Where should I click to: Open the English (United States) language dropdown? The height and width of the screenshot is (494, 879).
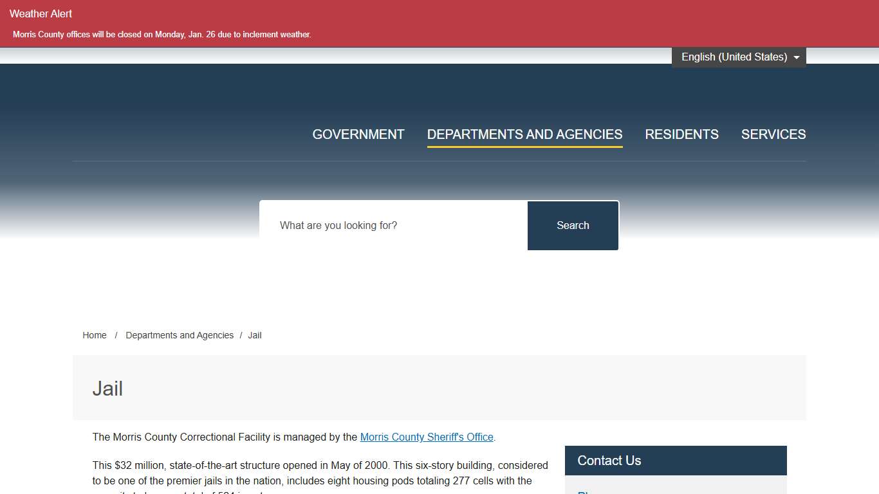[734, 57]
